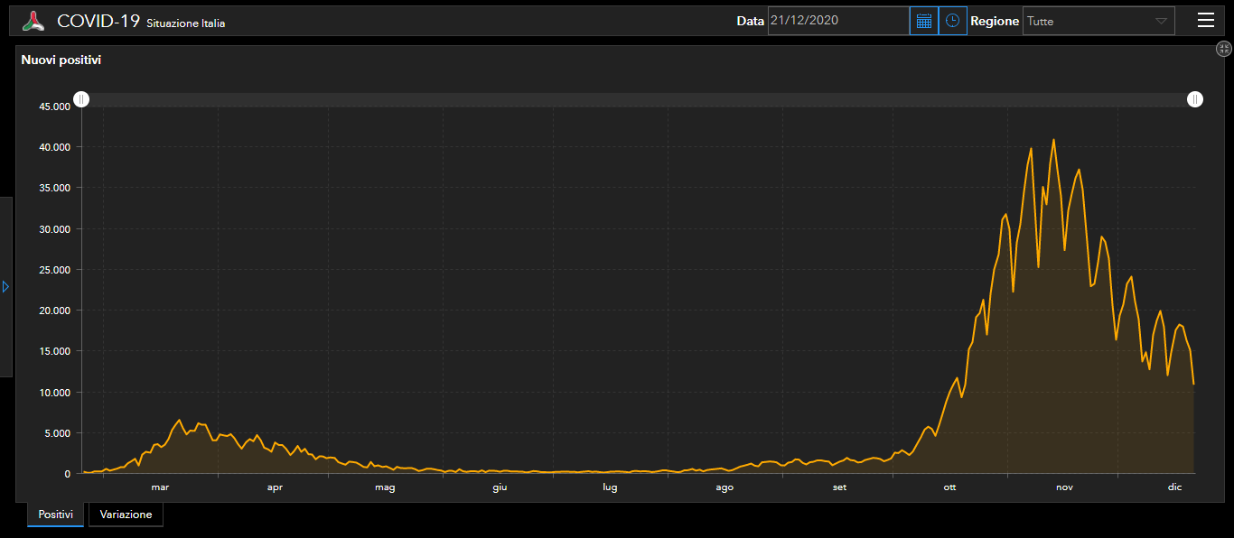1234x538 pixels.
Task: Switch to the Variazione tab
Action: [x=126, y=515]
